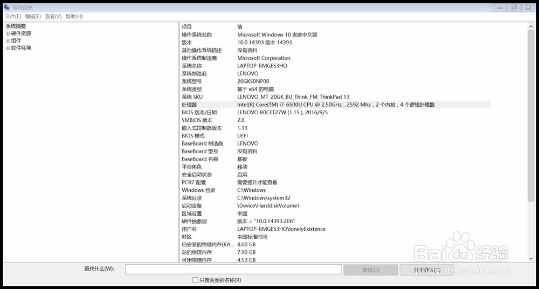Select the 需要提升才能查看 value
Screen dimensions: 539x289
click(257, 182)
